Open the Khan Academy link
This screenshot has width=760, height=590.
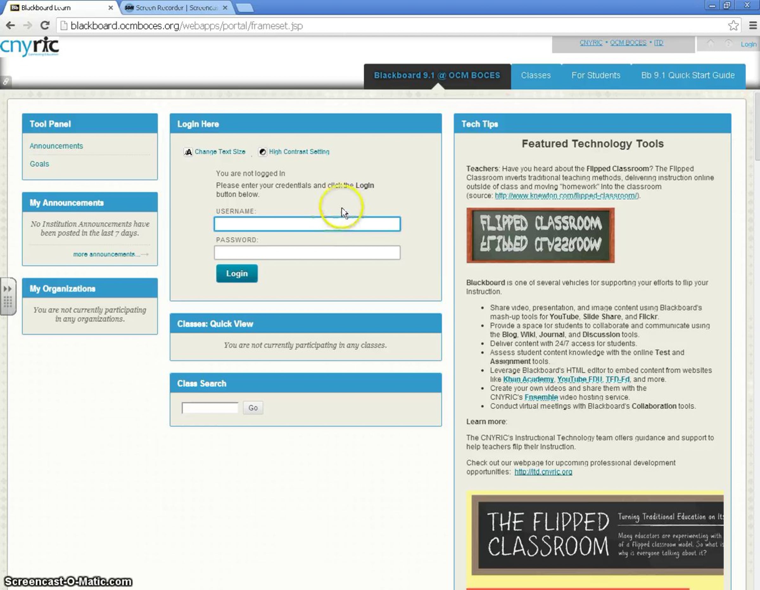(x=528, y=379)
